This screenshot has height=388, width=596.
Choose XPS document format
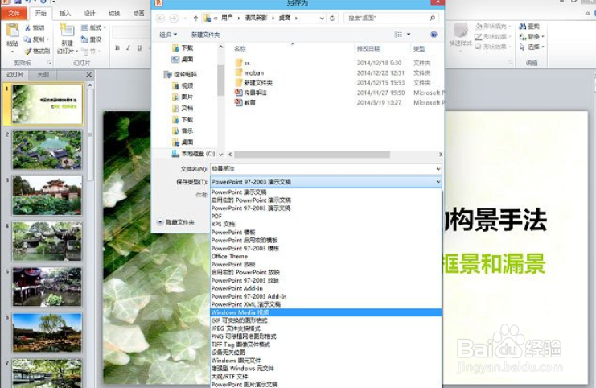click(326, 224)
